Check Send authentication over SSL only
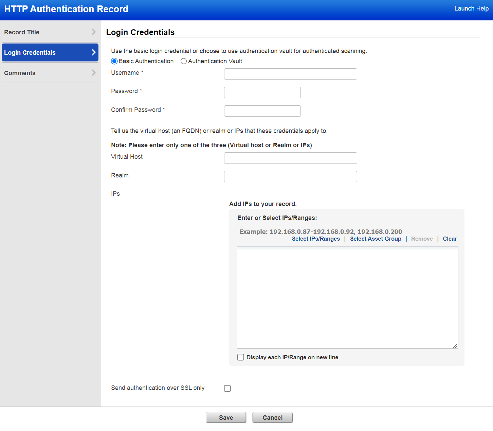 [227, 388]
